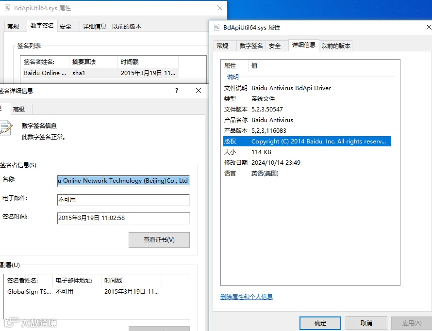Viewport: 432px width, 331px height.
Task: Close the 签名详细信息 dialog
Action: [199, 91]
